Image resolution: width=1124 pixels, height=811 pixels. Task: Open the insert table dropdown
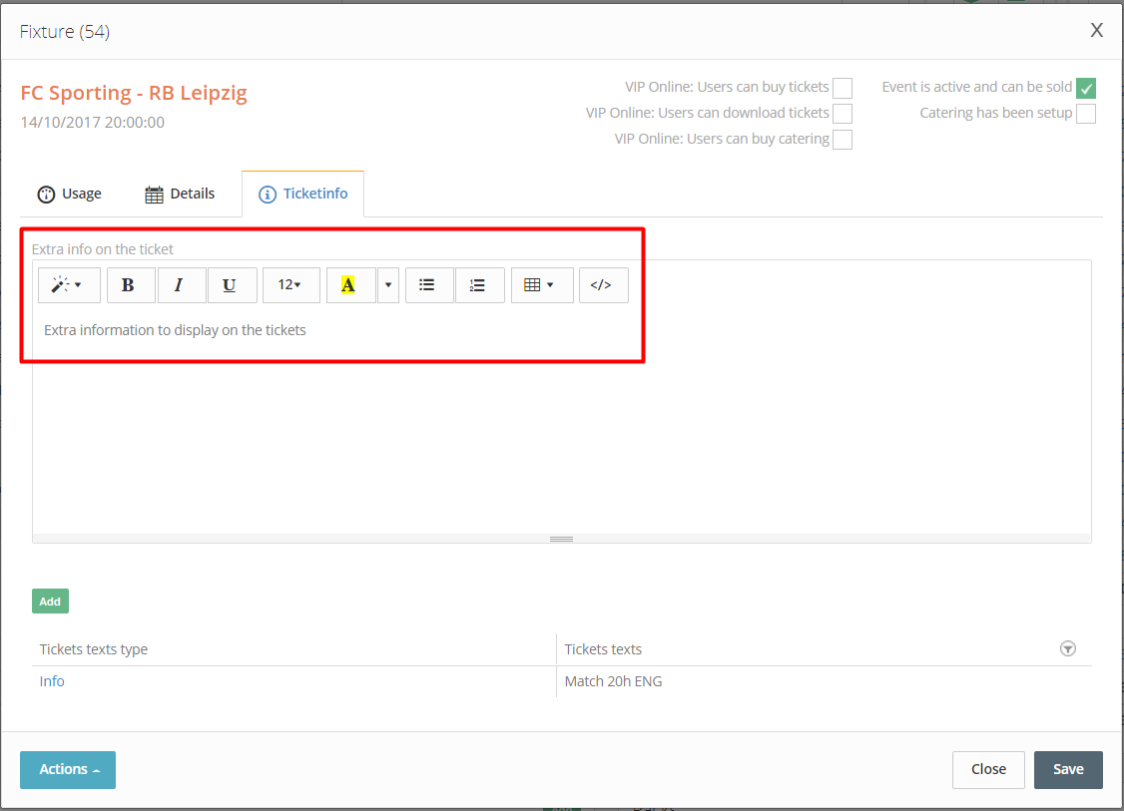542,285
